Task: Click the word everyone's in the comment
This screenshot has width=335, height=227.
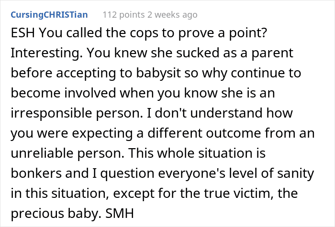Action: (x=191, y=173)
